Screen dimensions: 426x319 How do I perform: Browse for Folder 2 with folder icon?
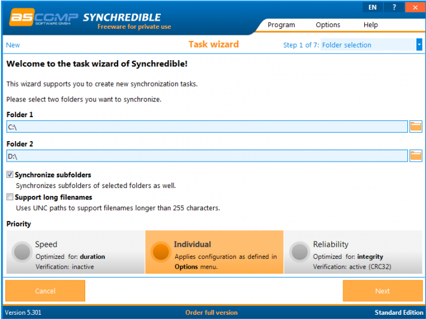point(416,156)
